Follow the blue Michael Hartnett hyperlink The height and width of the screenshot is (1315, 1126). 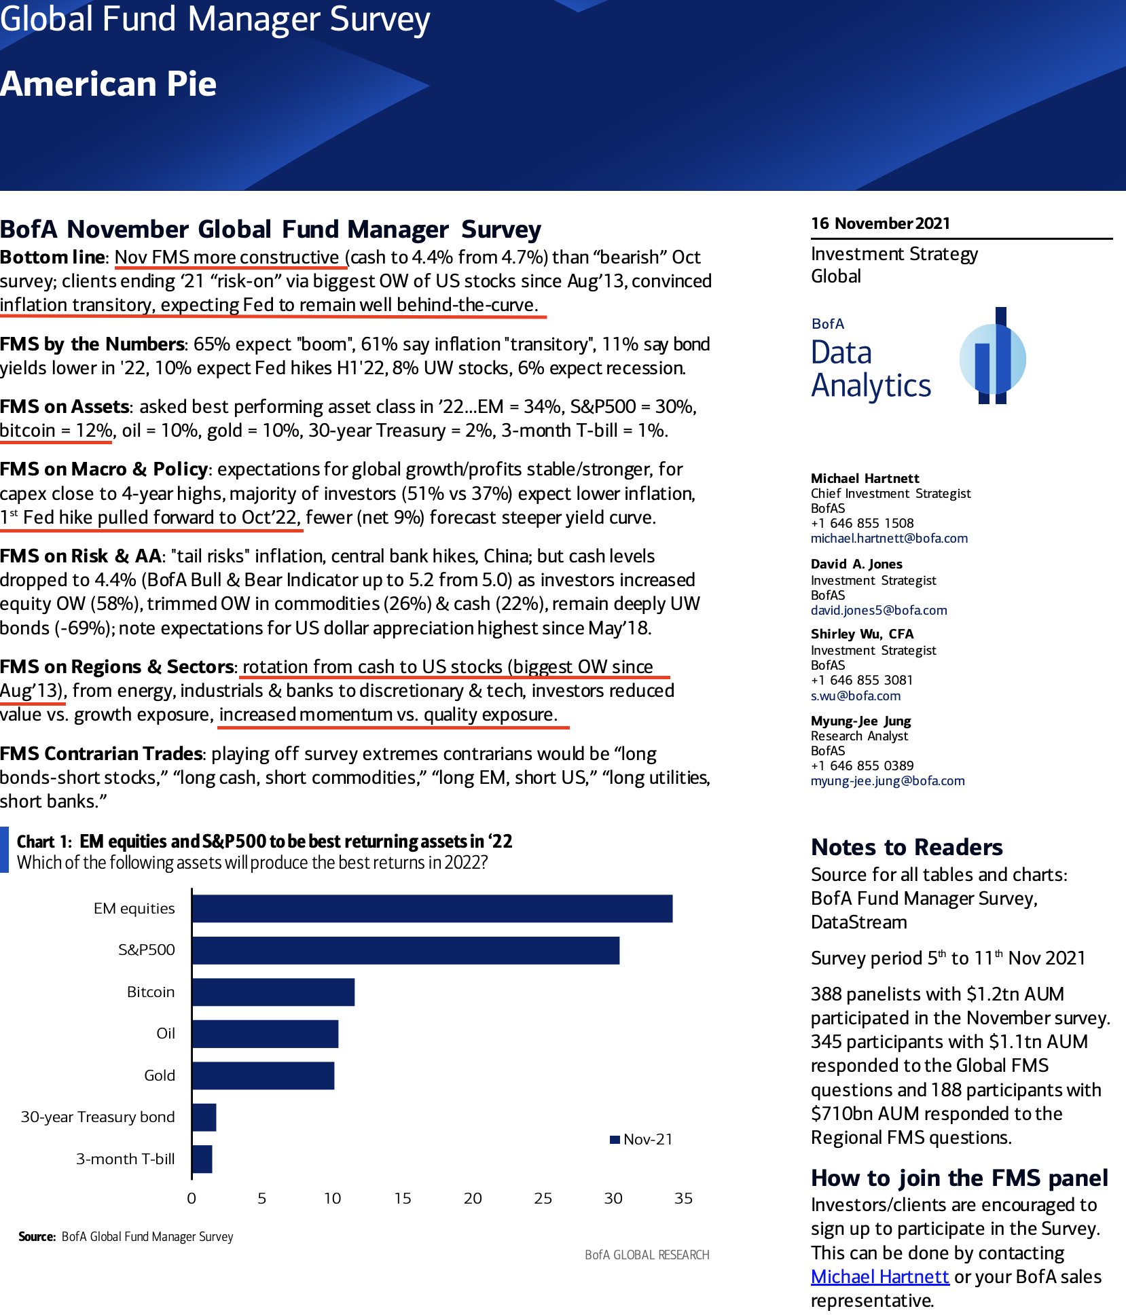(x=879, y=1276)
